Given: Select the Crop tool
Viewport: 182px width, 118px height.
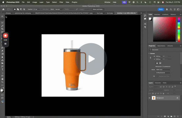Looking at the screenshot, I should coord(2,29).
